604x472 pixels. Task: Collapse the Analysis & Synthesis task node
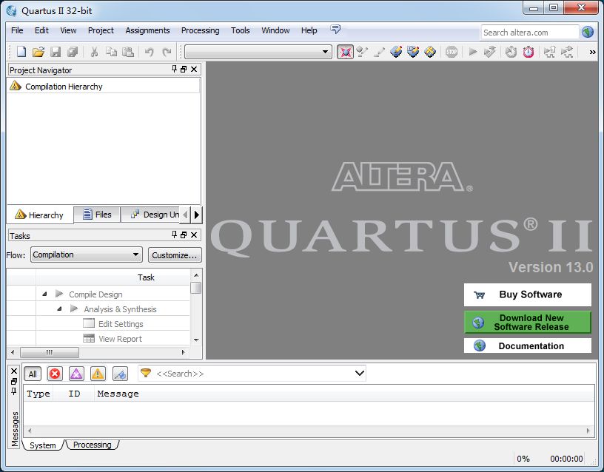click(59, 309)
